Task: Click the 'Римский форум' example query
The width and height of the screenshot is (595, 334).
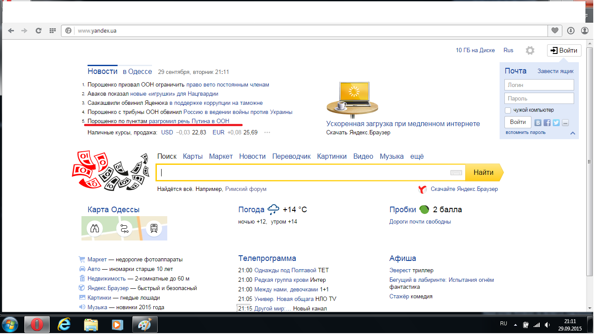Action: pos(246,189)
